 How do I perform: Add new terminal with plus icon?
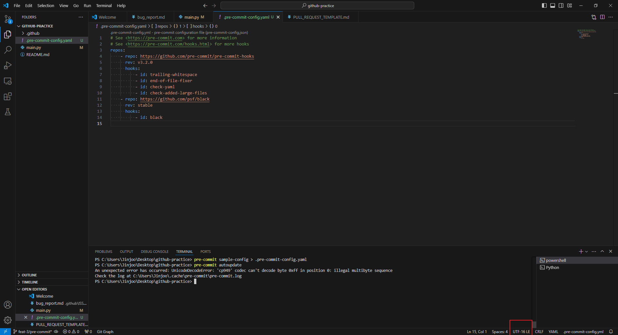(581, 251)
